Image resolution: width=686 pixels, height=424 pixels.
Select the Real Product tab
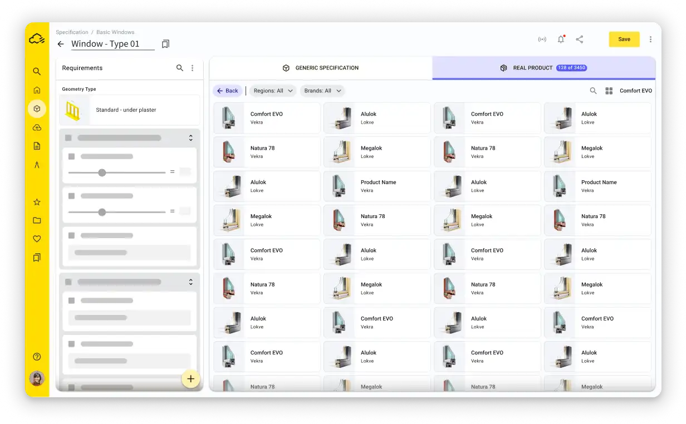click(x=543, y=68)
